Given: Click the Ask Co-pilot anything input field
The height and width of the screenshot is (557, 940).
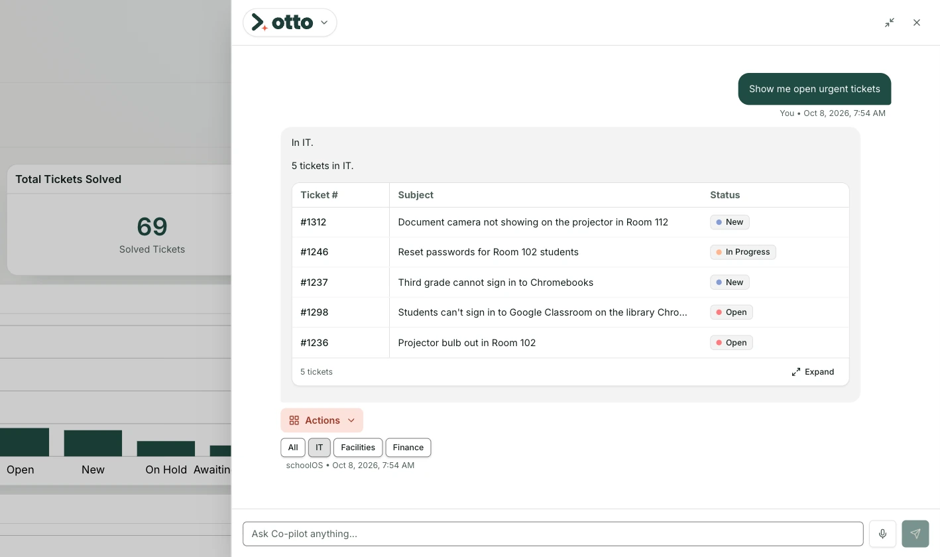Looking at the screenshot, I should (553, 534).
